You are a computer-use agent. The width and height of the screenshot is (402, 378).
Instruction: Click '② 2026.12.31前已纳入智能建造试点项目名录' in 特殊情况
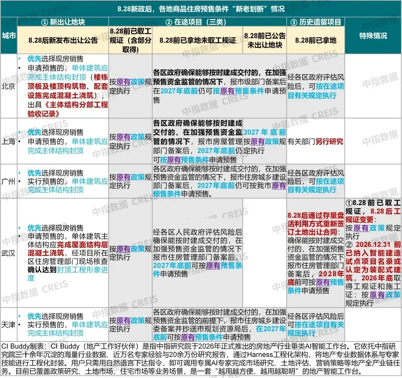(373, 252)
